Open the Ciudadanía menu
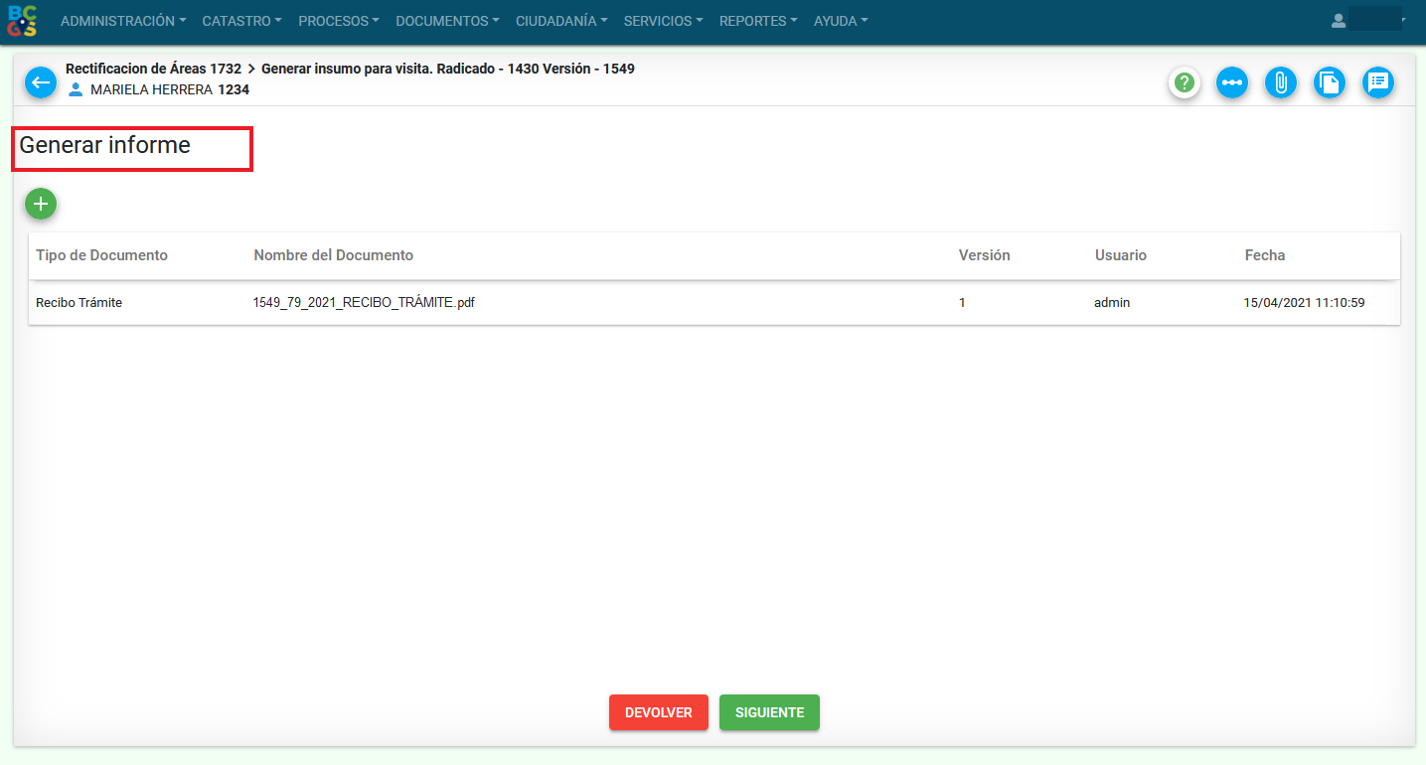This screenshot has width=1426, height=765. [x=561, y=21]
